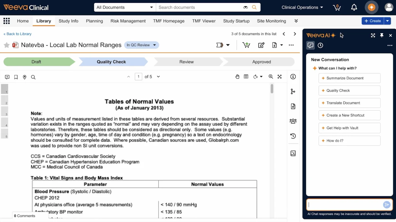Open document more actions ellipsis
Viewport: 396px width, 222px height.
point(291,45)
